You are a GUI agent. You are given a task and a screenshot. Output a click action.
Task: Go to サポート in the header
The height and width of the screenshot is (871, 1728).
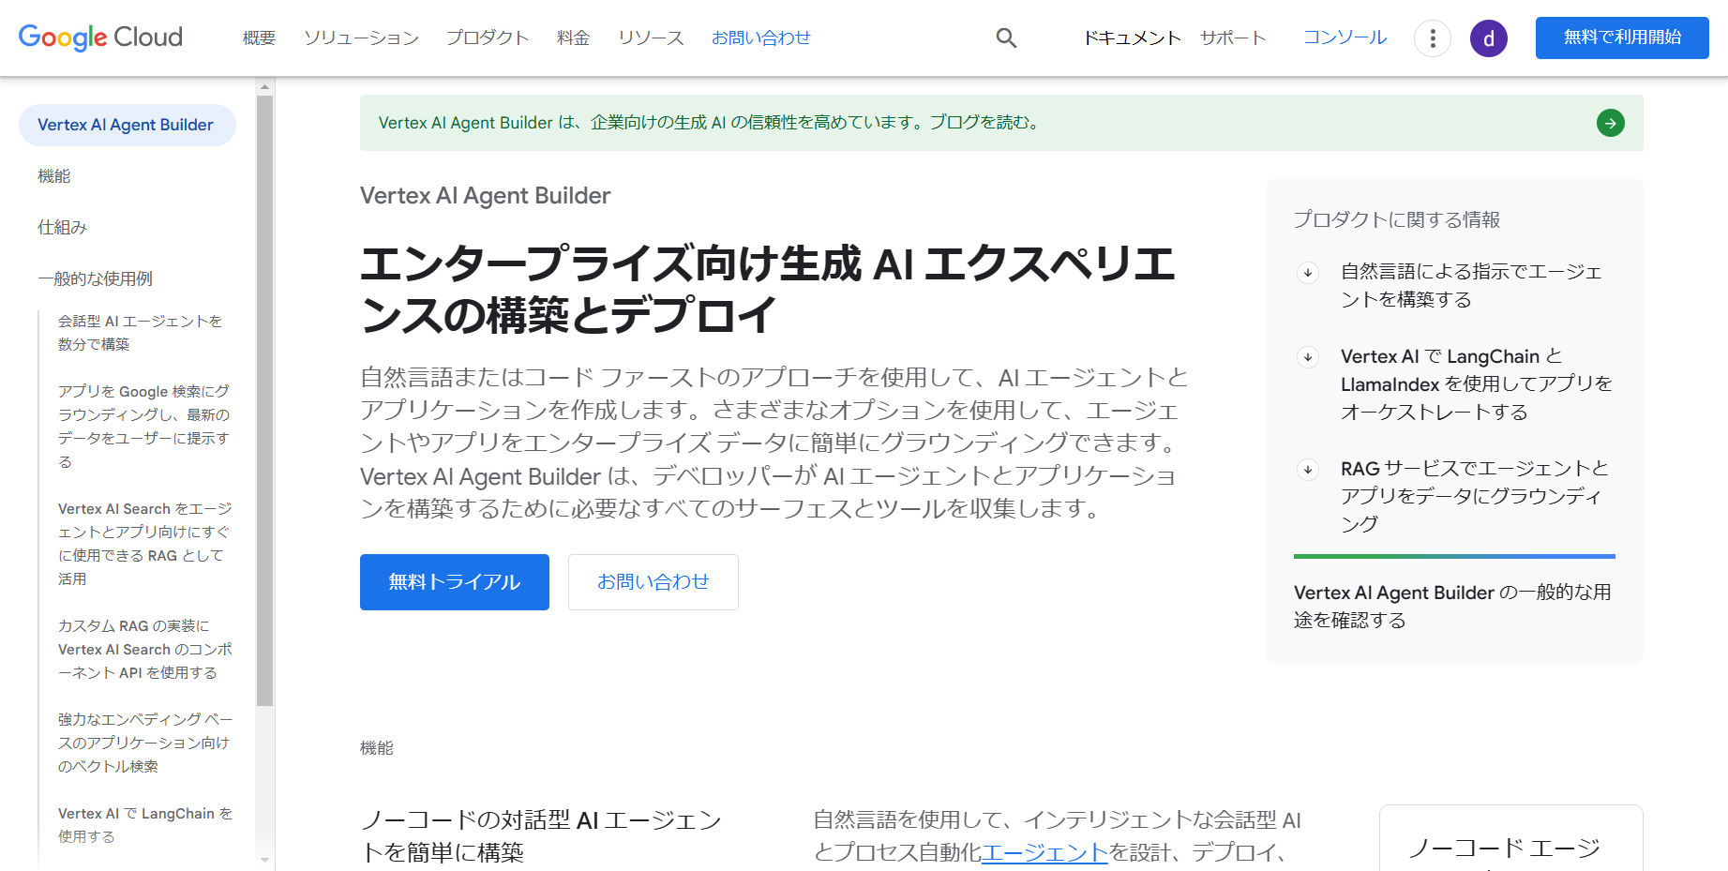click(1233, 38)
